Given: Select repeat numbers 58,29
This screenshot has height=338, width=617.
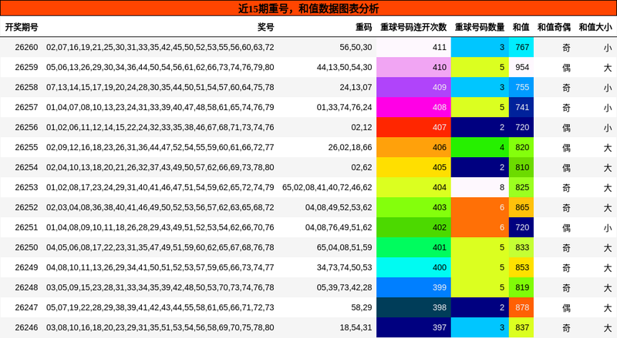Looking at the screenshot, I should point(362,308).
